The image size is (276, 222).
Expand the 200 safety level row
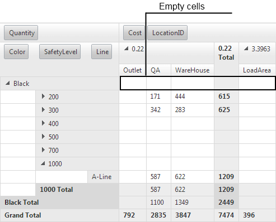pos(43,96)
